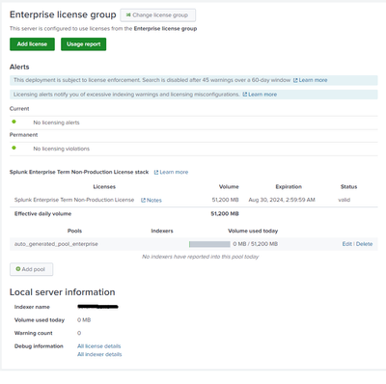
Task: Click the green Add license button
Action: click(32, 44)
